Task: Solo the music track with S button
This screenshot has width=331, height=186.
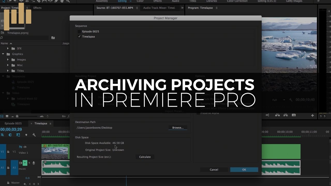Action: click(29, 163)
